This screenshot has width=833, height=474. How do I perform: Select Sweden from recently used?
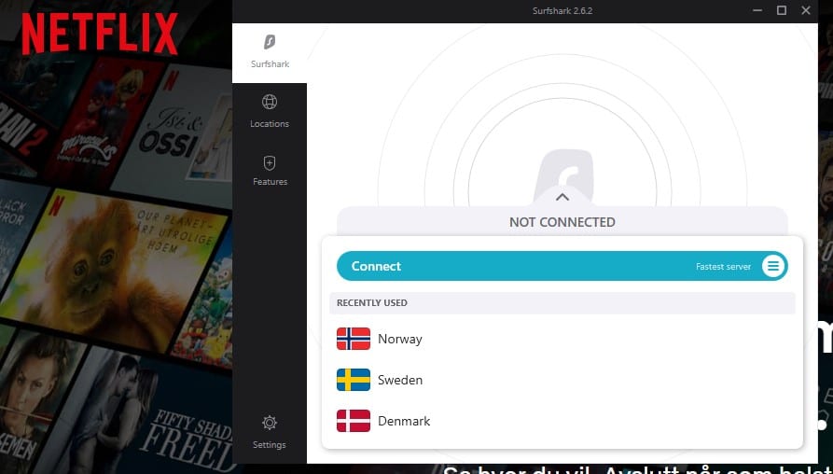[x=562, y=380]
